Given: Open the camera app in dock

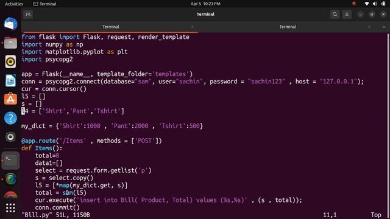Looking at the screenshot, I should tap(10, 137).
